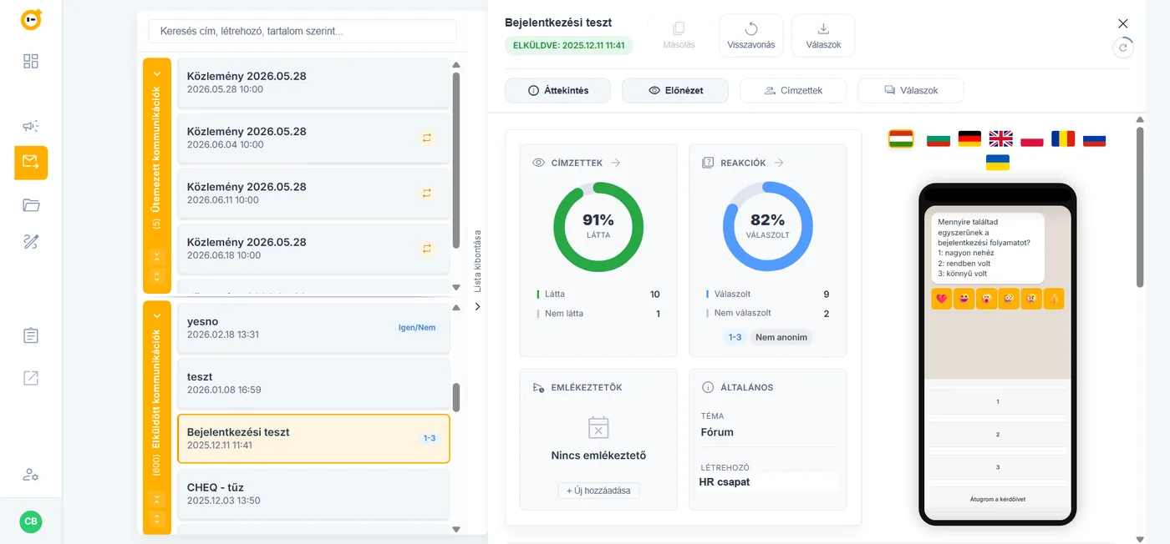This screenshot has height=544, width=1170.
Task: Select the UK flag language
Action: [1000, 139]
